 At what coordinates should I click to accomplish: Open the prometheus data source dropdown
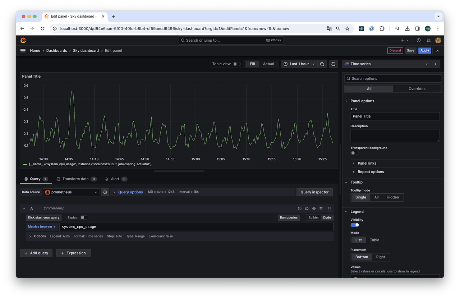[72, 192]
